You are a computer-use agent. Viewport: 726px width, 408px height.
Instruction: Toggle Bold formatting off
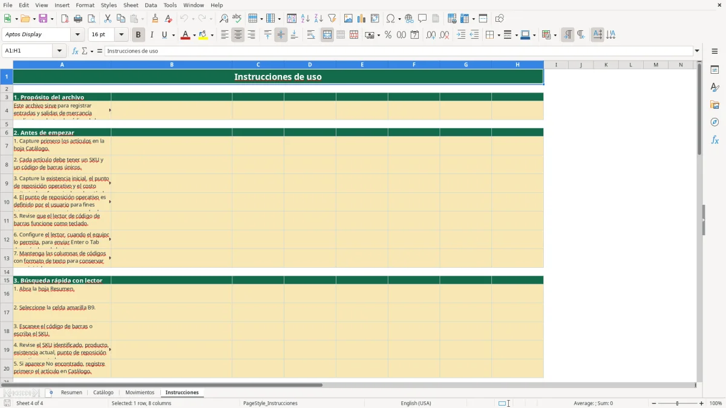[x=138, y=35]
